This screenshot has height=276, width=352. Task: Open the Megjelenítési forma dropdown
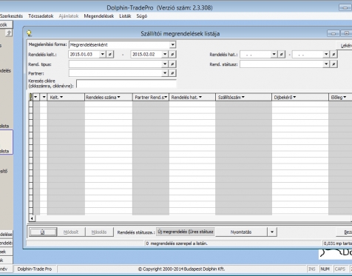tap(172, 44)
